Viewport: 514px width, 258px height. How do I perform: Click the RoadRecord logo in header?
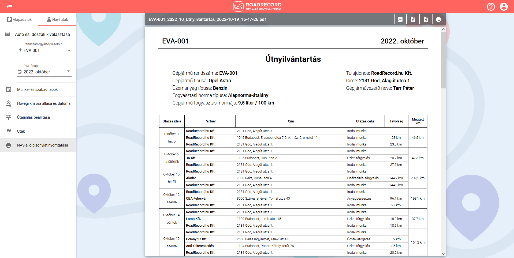[257, 6]
